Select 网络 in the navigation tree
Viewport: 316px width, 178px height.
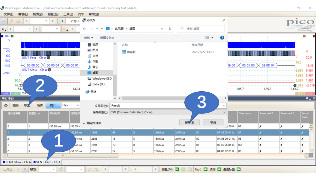click(91, 92)
